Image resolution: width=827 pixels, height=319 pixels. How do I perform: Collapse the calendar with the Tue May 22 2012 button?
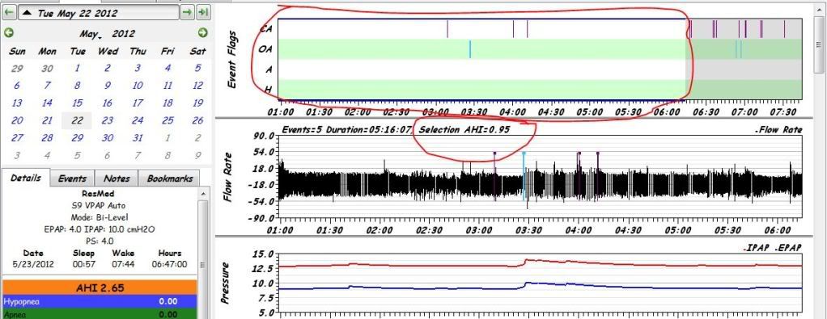(x=99, y=13)
